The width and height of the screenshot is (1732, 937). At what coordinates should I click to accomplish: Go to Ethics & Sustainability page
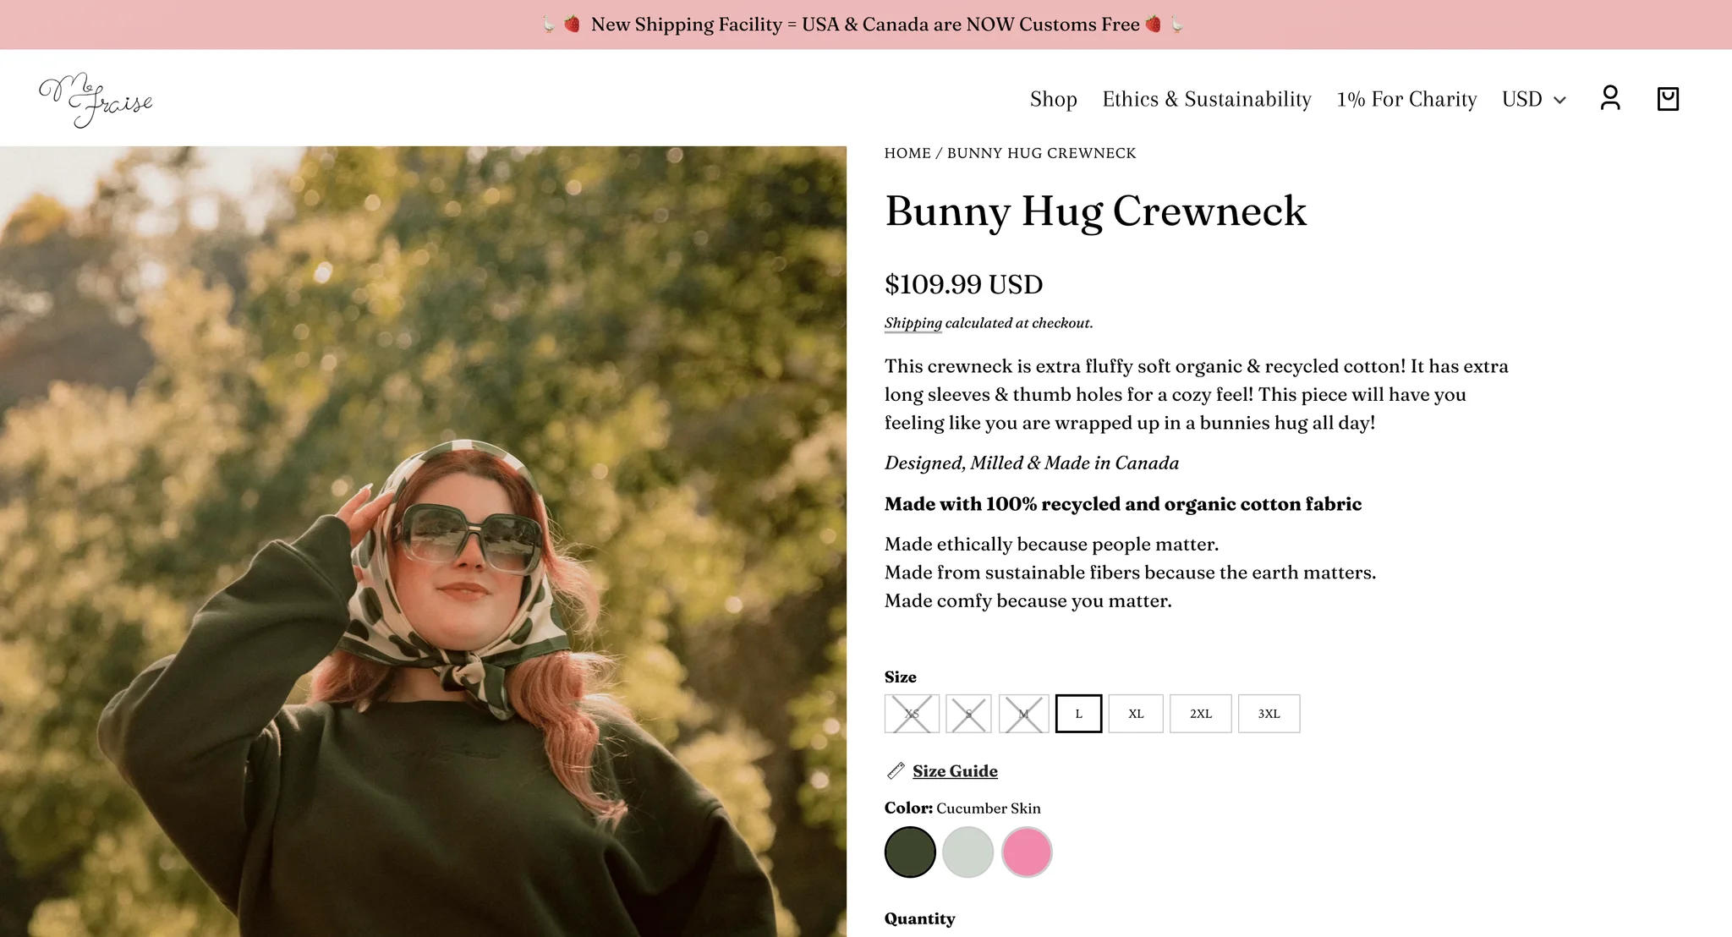click(x=1207, y=99)
